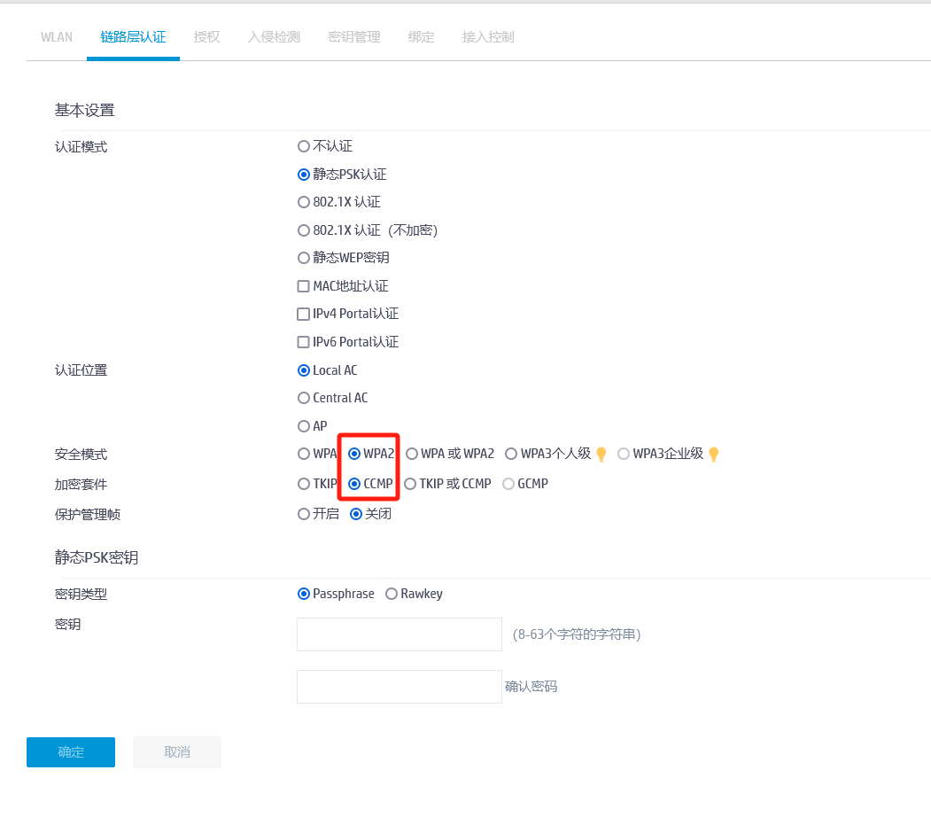Select WPA2 security mode
This screenshot has width=931, height=817.
354,454
